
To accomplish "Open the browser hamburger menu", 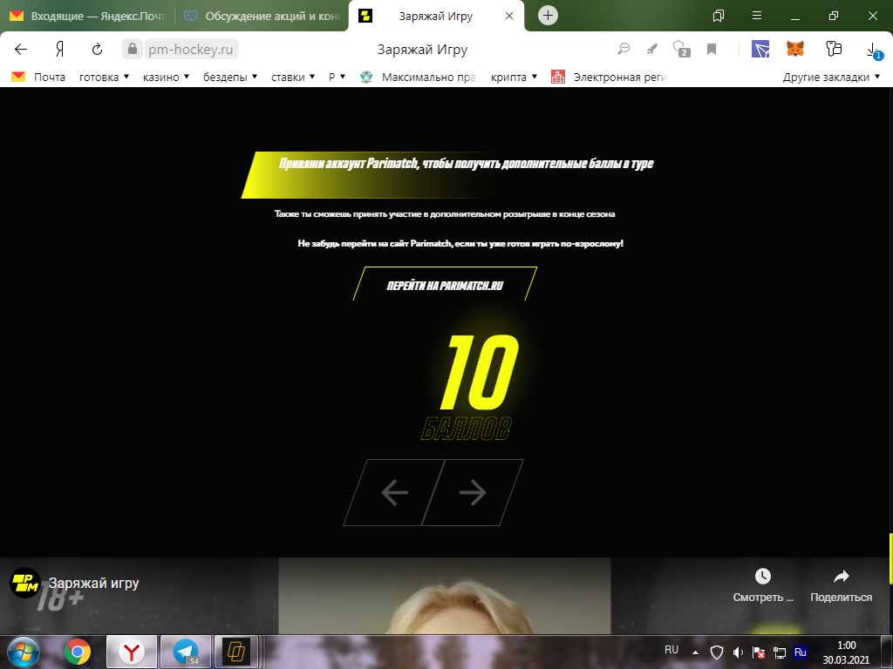I will click(757, 16).
